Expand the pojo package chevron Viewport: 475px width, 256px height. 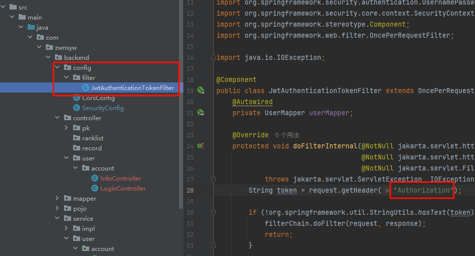click(x=57, y=208)
